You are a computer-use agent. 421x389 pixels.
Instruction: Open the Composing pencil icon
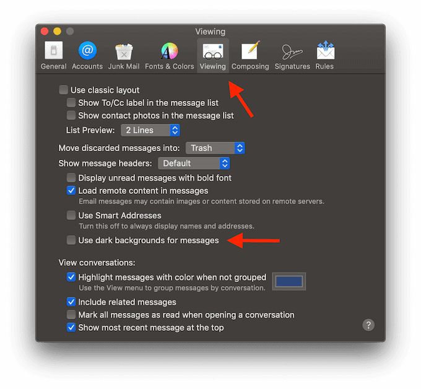[250, 50]
